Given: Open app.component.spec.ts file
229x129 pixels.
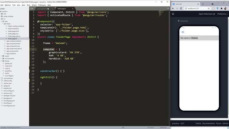Looking at the screenshot, I should tap(14, 49).
